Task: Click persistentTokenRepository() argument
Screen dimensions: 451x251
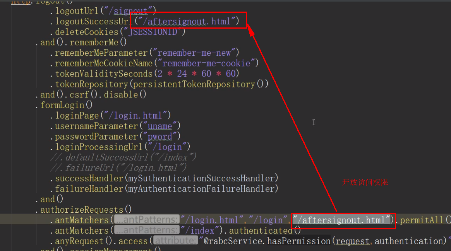Action: tap(198, 84)
